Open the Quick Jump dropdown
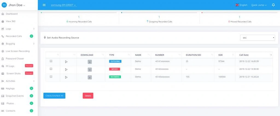The width and height of the screenshot is (280, 116). [x=259, y=5]
